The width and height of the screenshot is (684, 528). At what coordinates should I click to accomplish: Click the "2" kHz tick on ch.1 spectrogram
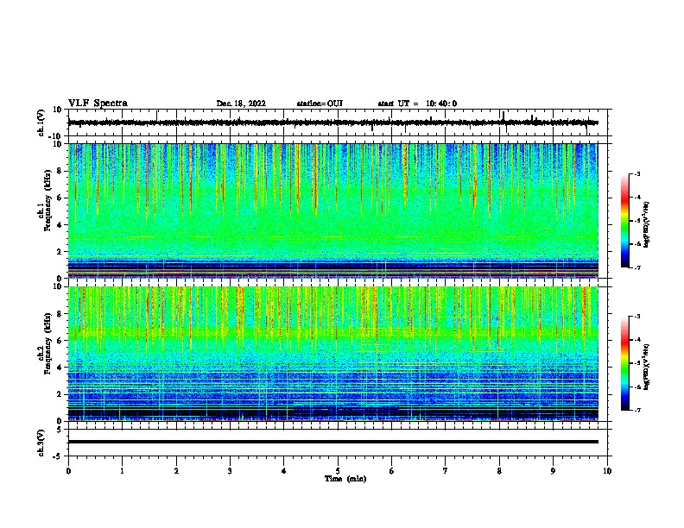point(60,252)
